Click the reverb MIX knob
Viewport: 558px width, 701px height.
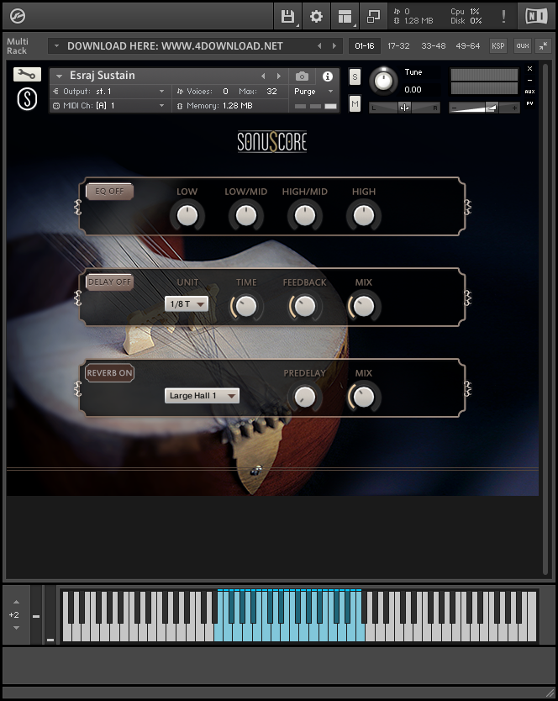pos(364,397)
